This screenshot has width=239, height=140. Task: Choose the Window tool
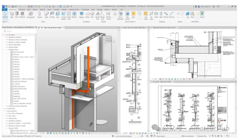pos(22,15)
